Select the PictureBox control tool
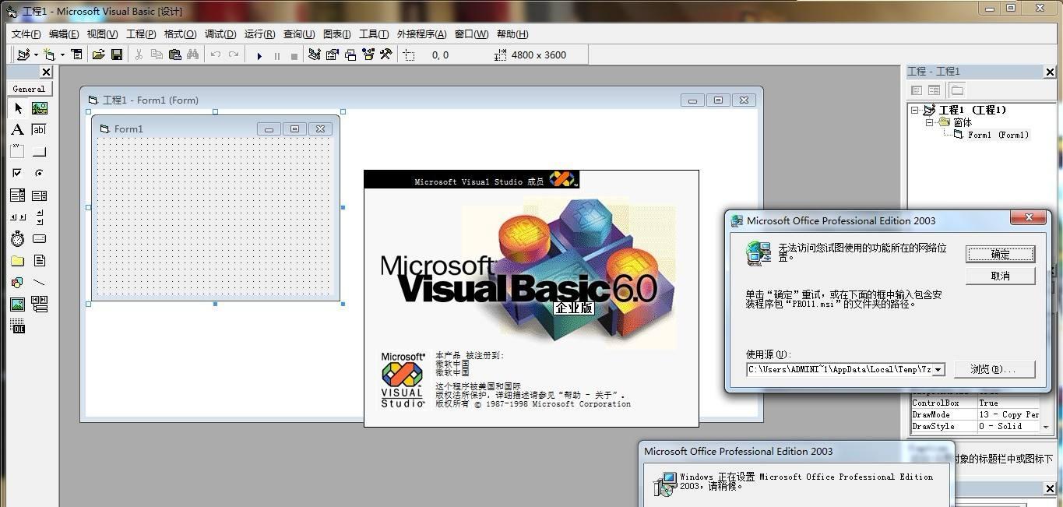The image size is (1063, 507). pos(39,108)
